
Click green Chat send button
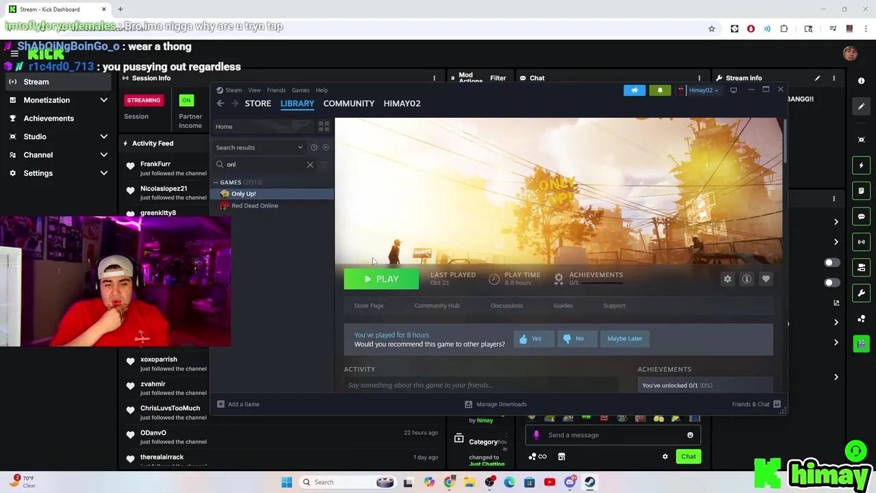coord(688,457)
